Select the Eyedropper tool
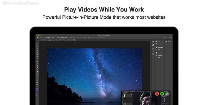The image size is (206, 105). 37,55
